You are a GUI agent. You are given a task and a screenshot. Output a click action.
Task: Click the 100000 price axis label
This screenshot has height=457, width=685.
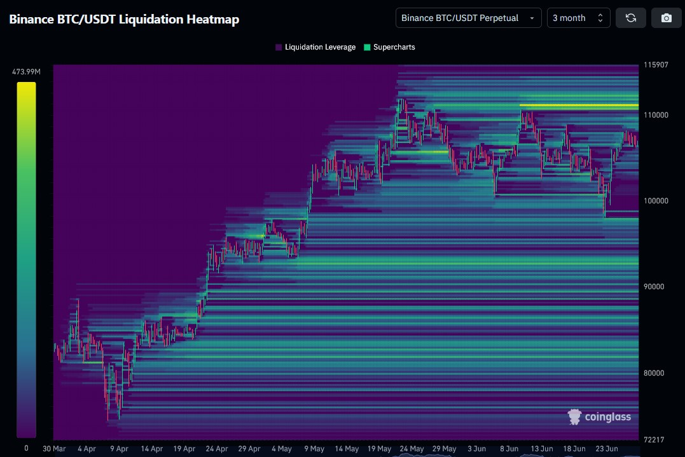(x=656, y=201)
